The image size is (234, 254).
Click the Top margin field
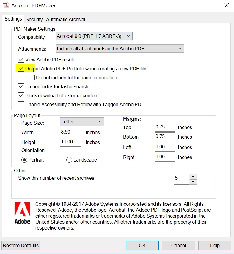click(165, 127)
